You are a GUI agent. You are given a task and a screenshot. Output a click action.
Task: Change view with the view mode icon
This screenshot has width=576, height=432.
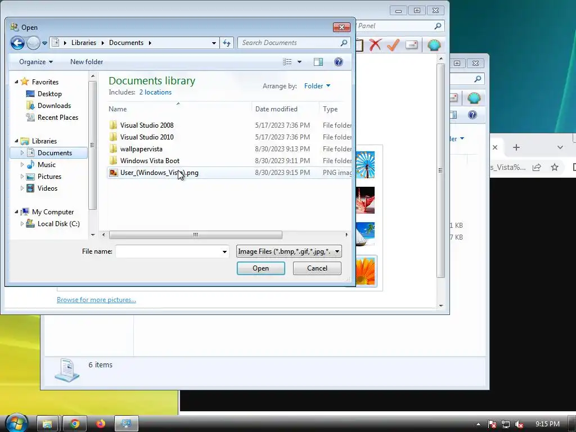(287, 62)
